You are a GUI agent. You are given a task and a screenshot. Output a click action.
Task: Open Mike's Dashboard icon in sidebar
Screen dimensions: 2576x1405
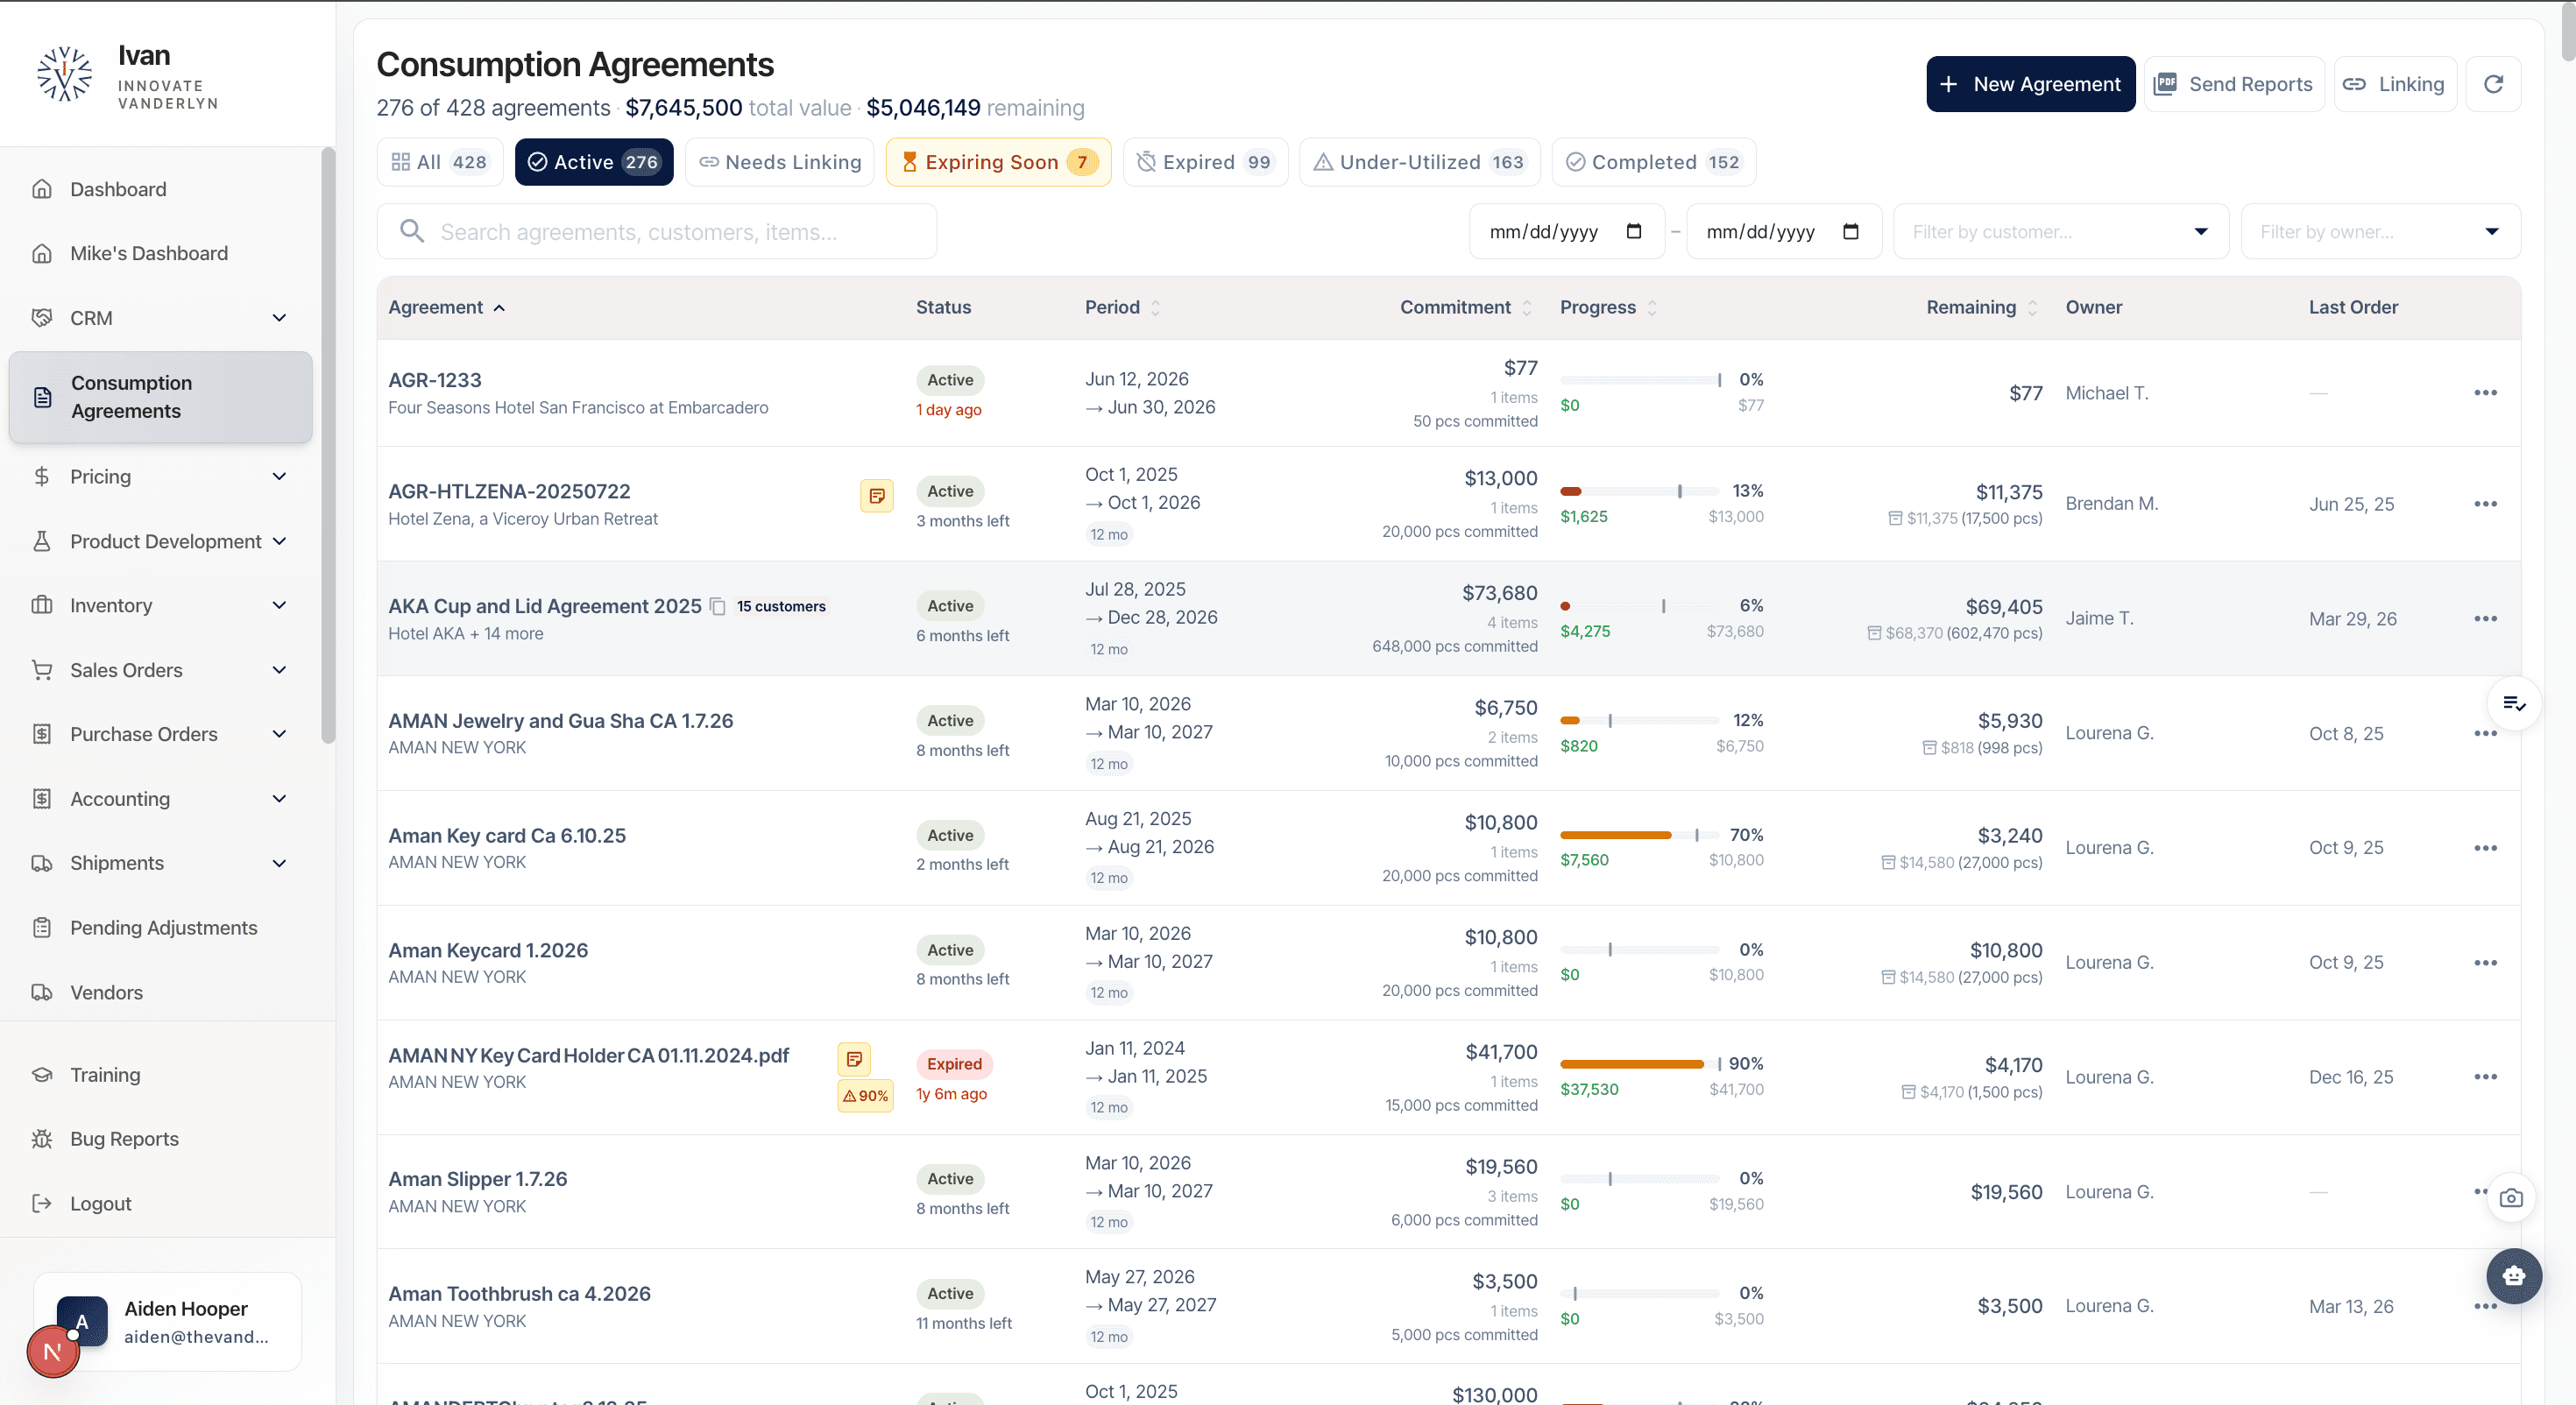(42, 253)
